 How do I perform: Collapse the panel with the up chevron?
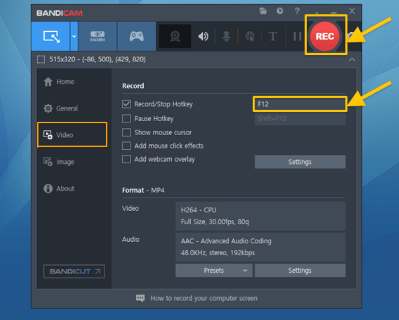pyautogui.click(x=352, y=59)
